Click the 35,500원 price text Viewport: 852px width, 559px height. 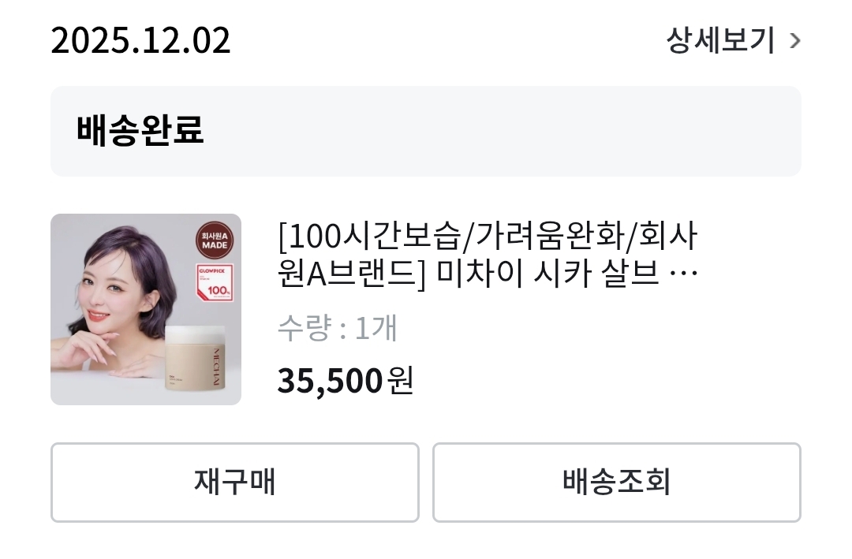(346, 381)
